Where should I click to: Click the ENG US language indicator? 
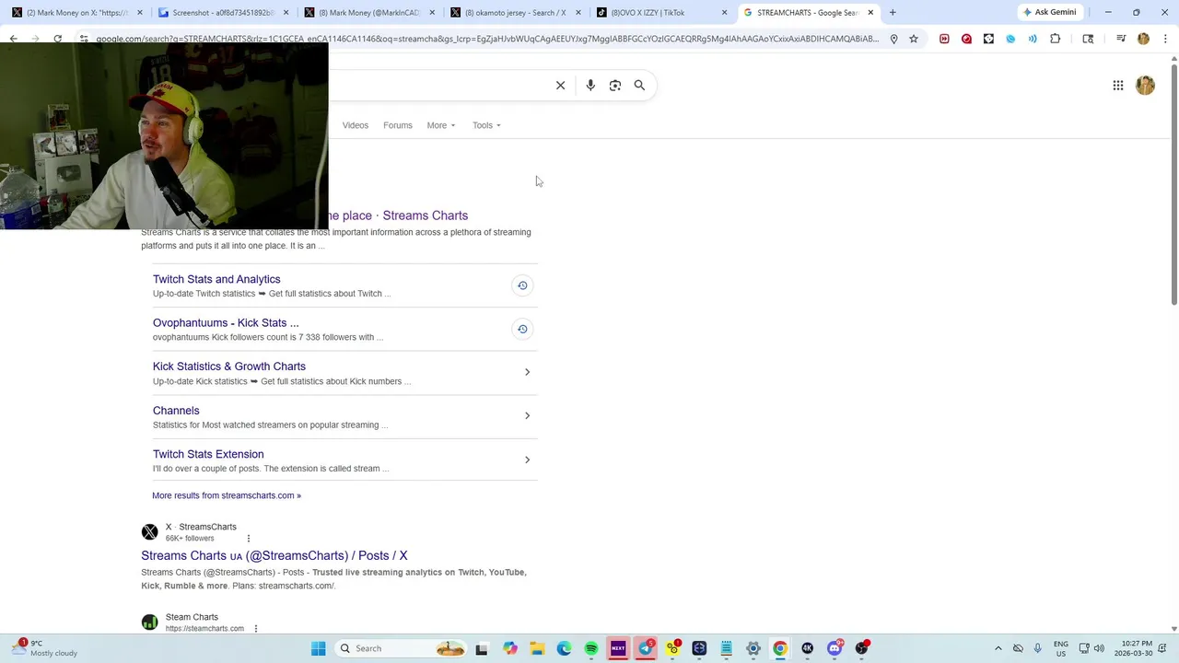click(1061, 648)
